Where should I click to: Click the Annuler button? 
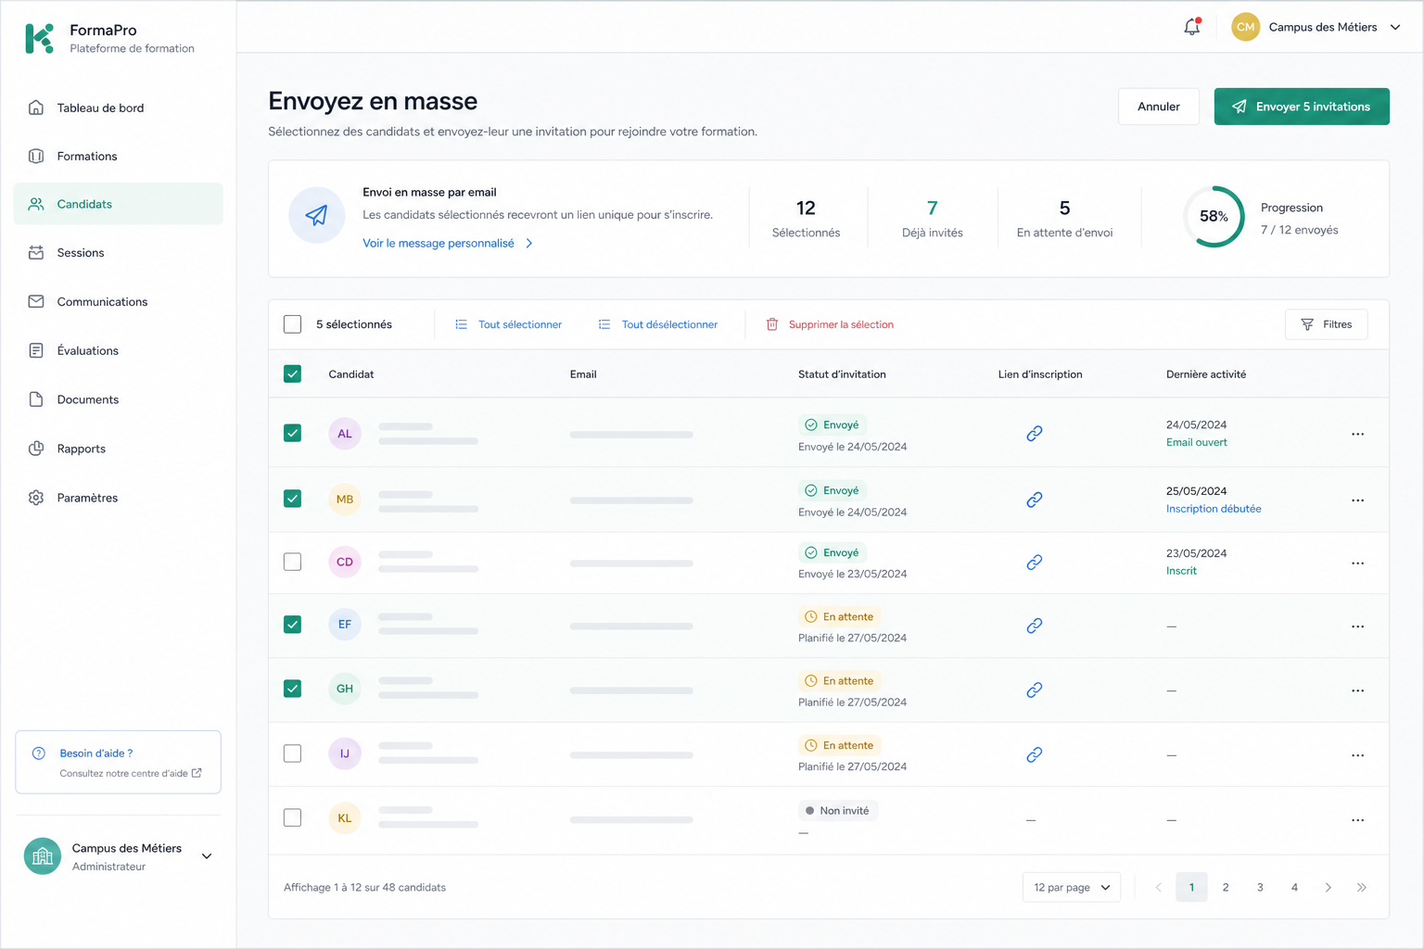tap(1159, 107)
